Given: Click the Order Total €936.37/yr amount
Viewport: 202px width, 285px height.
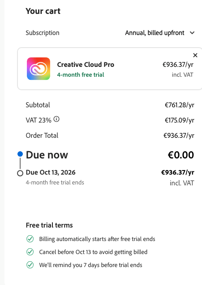Looking at the screenshot, I should pyautogui.click(x=179, y=136).
